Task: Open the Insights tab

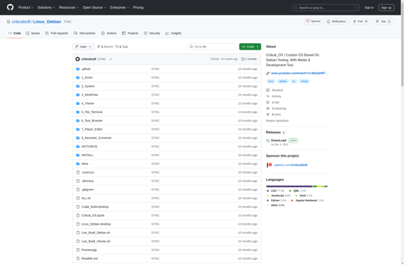Action: pos(174,33)
